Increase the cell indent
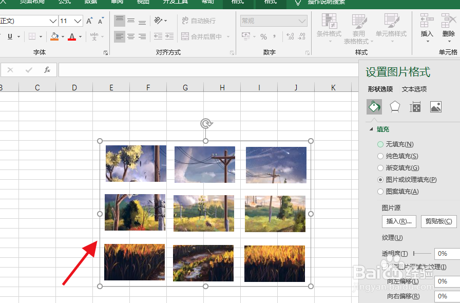460x303 pixels. click(x=169, y=36)
